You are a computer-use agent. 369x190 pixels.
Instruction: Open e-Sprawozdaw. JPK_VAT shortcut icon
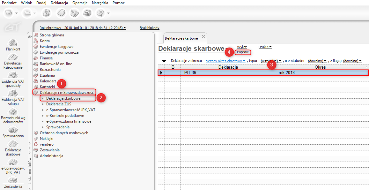[x=13, y=163]
